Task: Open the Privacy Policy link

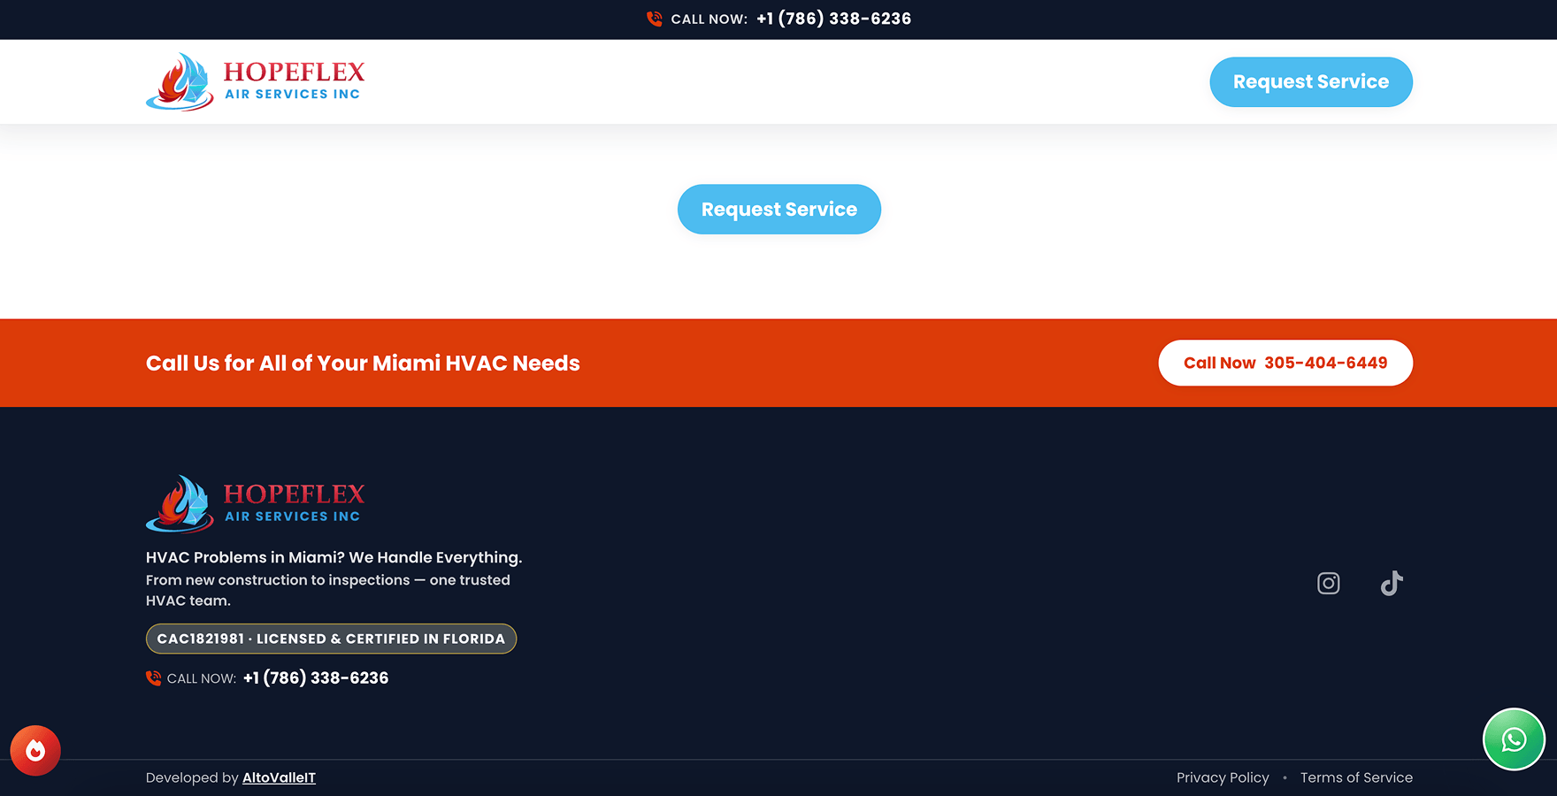Action: pyautogui.click(x=1223, y=777)
